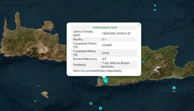
Task: Click the magnitude value 5.1
Action: [x=104, y=39]
